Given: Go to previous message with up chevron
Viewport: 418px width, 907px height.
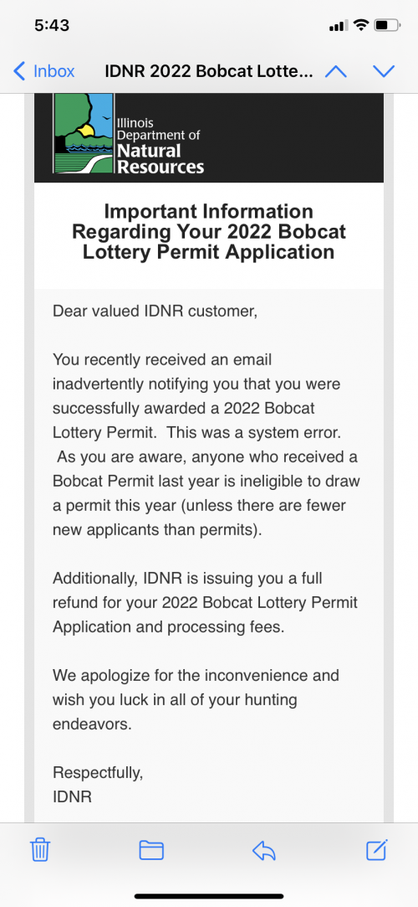Looking at the screenshot, I should tap(336, 71).
